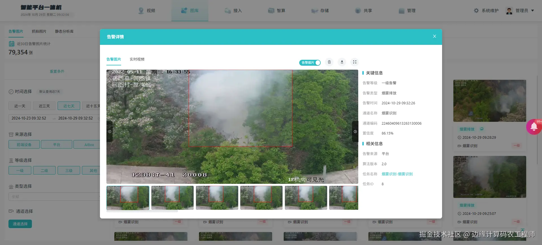Click the thumbnail strip horizontal scrollbar
This screenshot has width=542, height=245.
tap(142, 211)
